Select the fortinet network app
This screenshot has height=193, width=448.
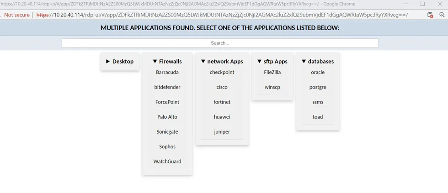tap(222, 102)
